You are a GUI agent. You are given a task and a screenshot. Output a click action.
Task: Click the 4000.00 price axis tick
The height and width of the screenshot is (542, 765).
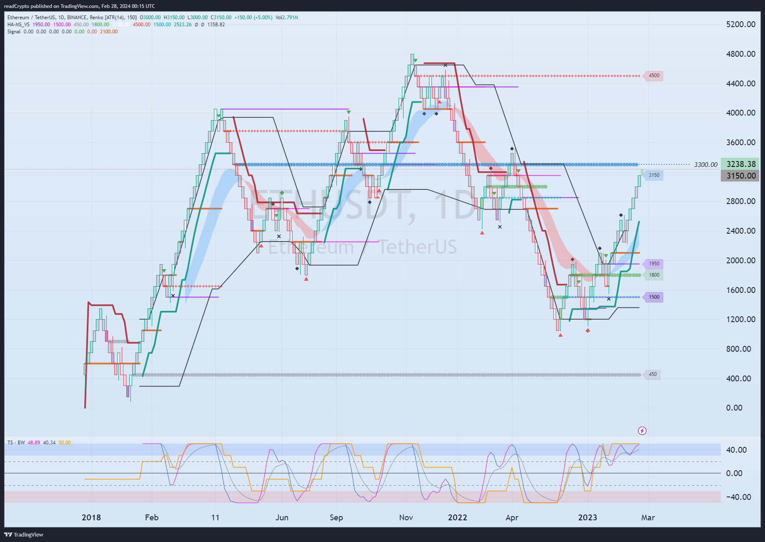pyautogui.click(x=740, y=113)
